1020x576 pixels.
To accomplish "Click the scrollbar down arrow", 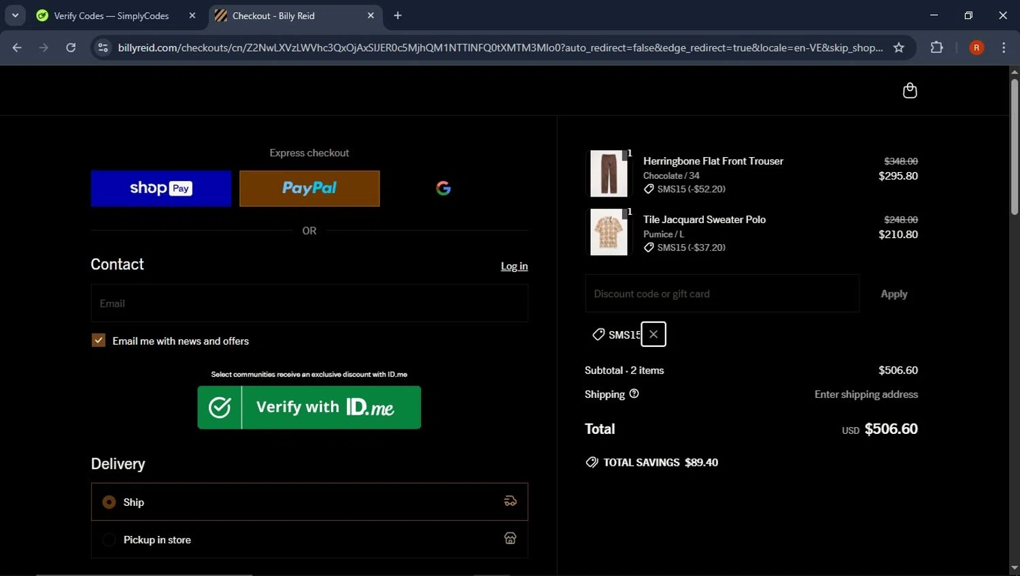I will pos(1014,569).
